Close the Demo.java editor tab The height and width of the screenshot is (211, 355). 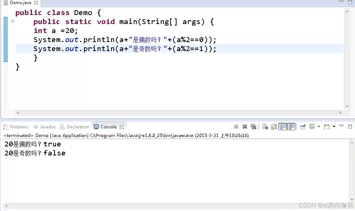pos(36,3)
